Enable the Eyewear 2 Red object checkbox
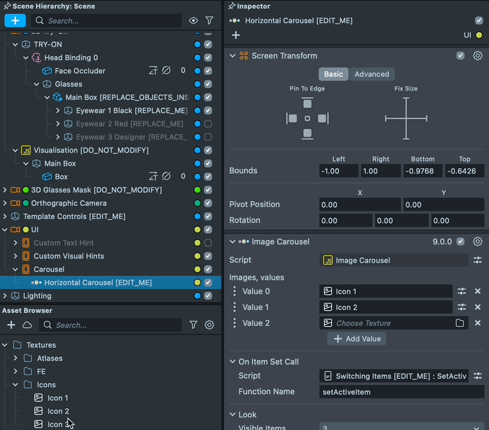The height and width of the screenshot is (430, 489). [208, 124]
